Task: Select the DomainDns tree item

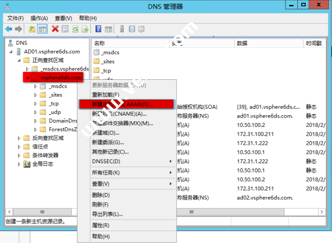Action: (63, 121)
